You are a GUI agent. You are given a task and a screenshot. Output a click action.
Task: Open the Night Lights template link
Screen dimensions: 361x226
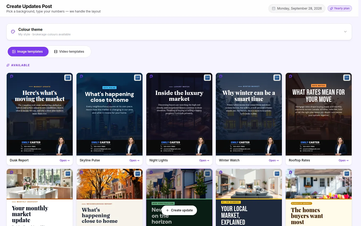pyautogui.click(x=204, y=160)
